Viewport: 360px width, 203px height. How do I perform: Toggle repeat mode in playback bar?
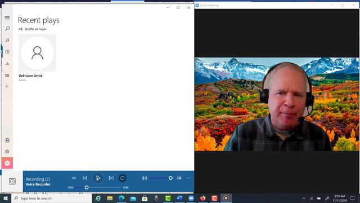(123, 178)
